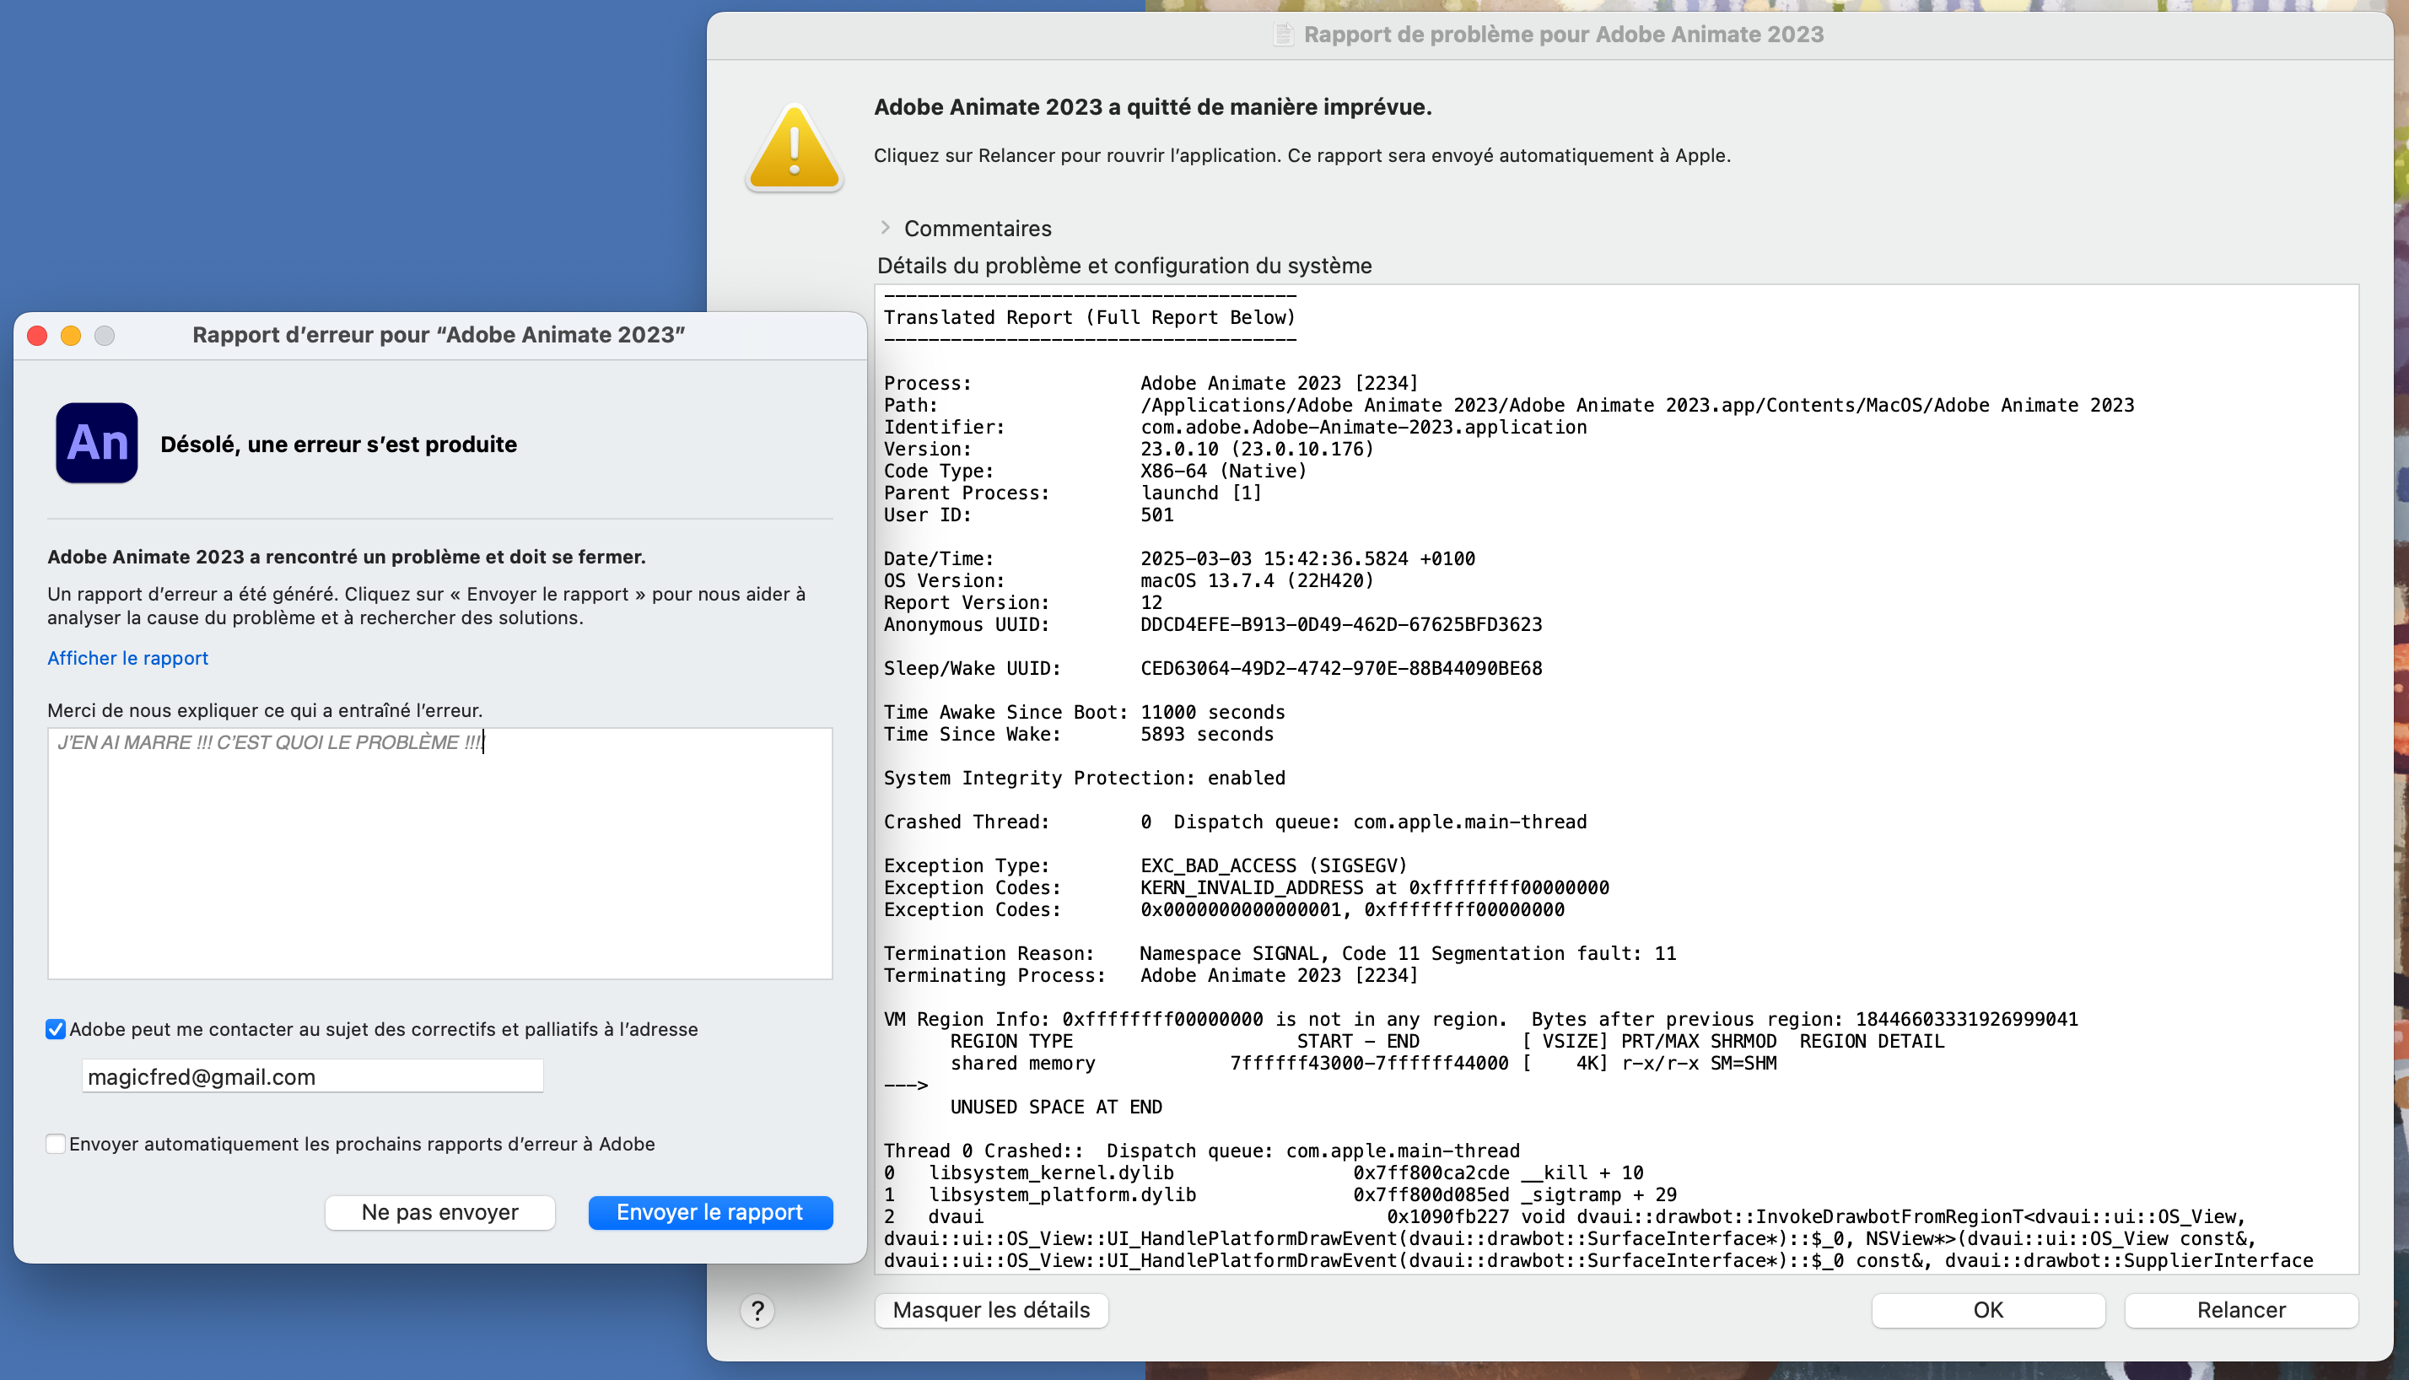Viewport: 2409px width, 1380px height.
Task: Click the "Envoyer le rapport" button
Action: click(710, 1212)
